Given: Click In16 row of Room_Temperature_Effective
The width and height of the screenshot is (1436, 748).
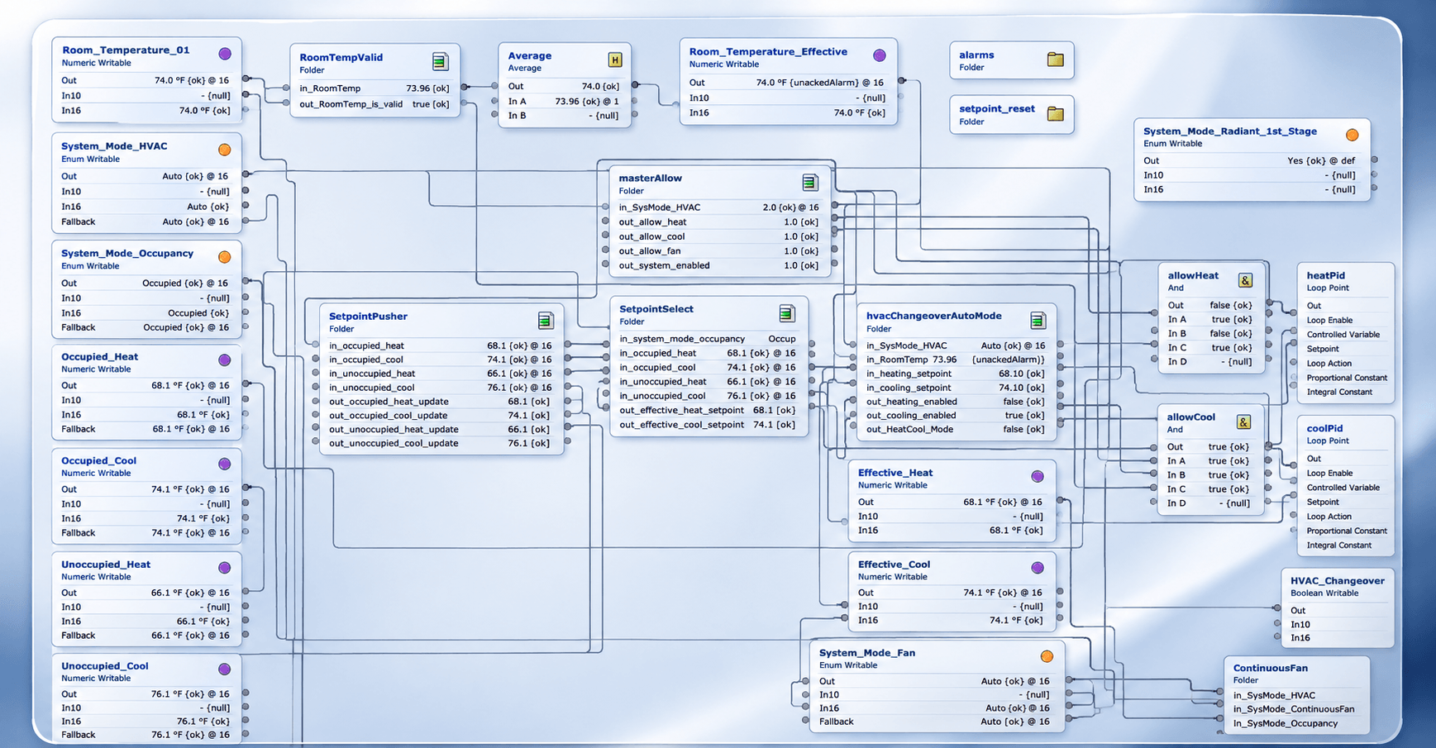Looking at the screenshot, I should tap(788, 112).
